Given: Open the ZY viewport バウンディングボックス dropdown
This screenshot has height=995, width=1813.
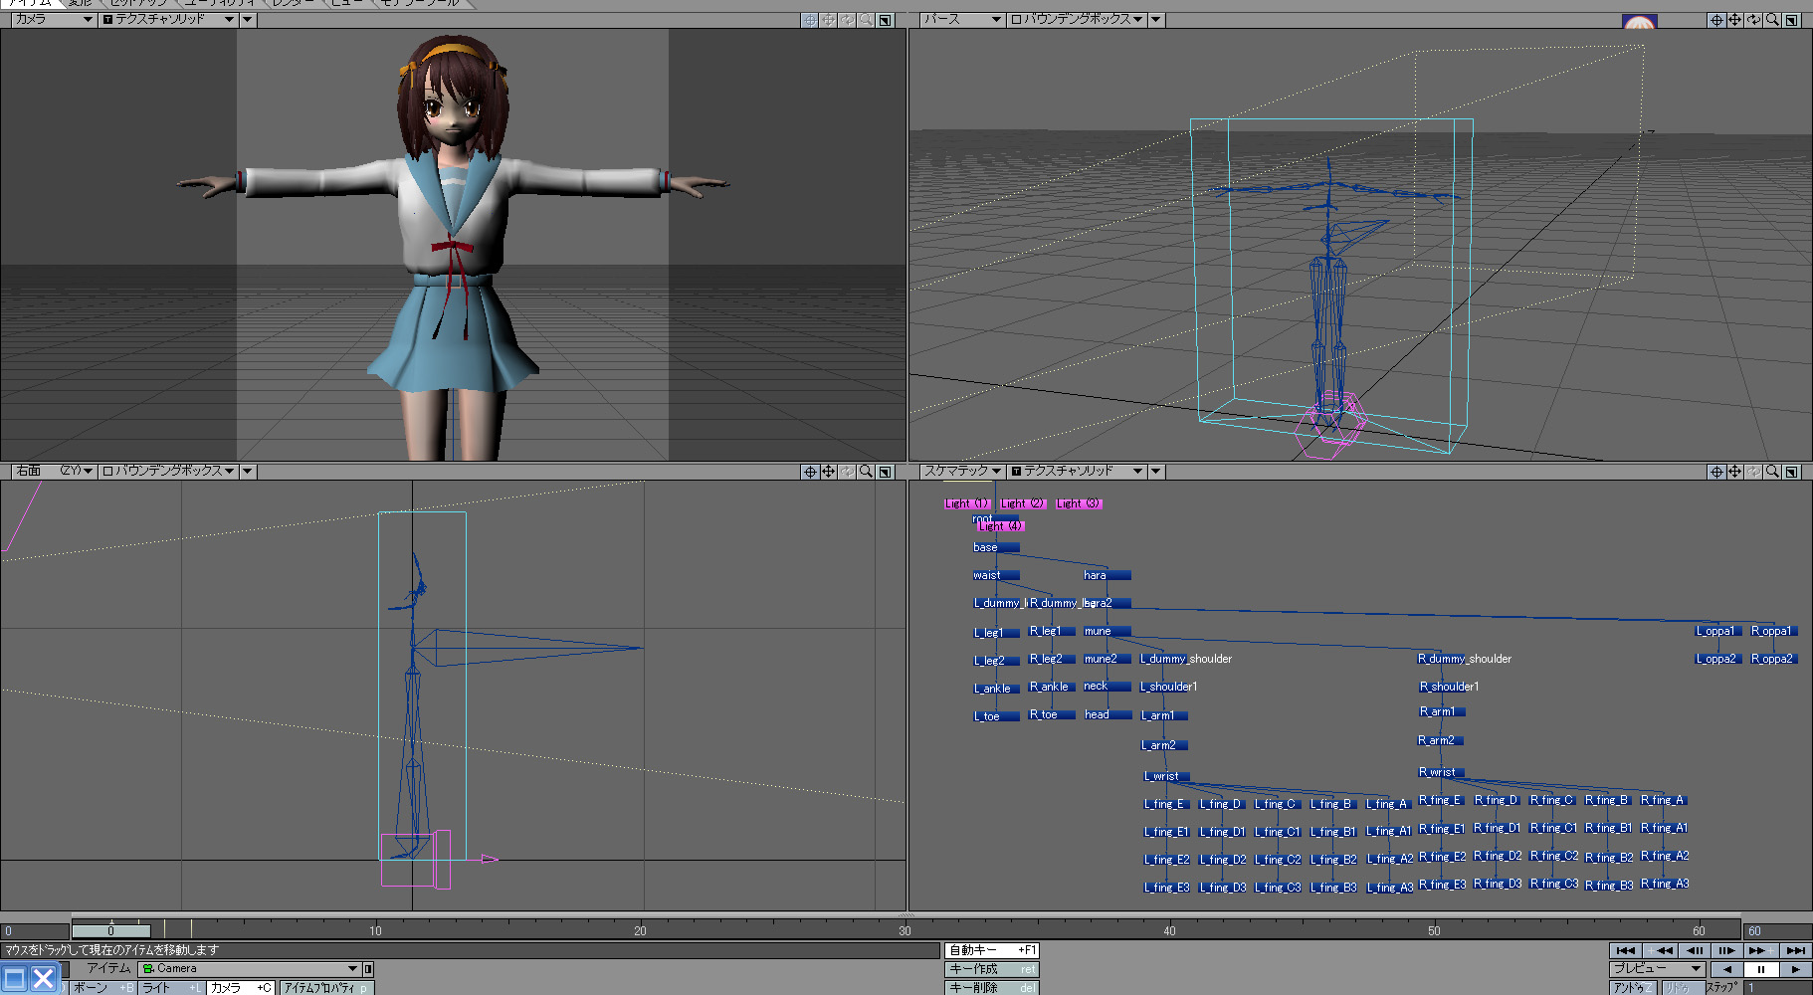Looking at the screenshot, I should point(168,472).
